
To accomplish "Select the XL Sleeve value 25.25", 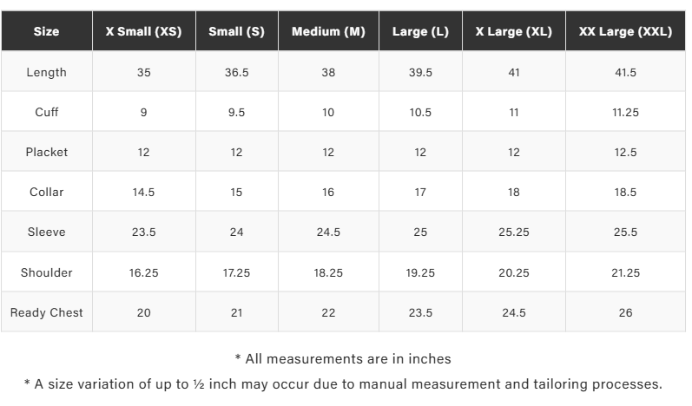I will pos(513,232).
